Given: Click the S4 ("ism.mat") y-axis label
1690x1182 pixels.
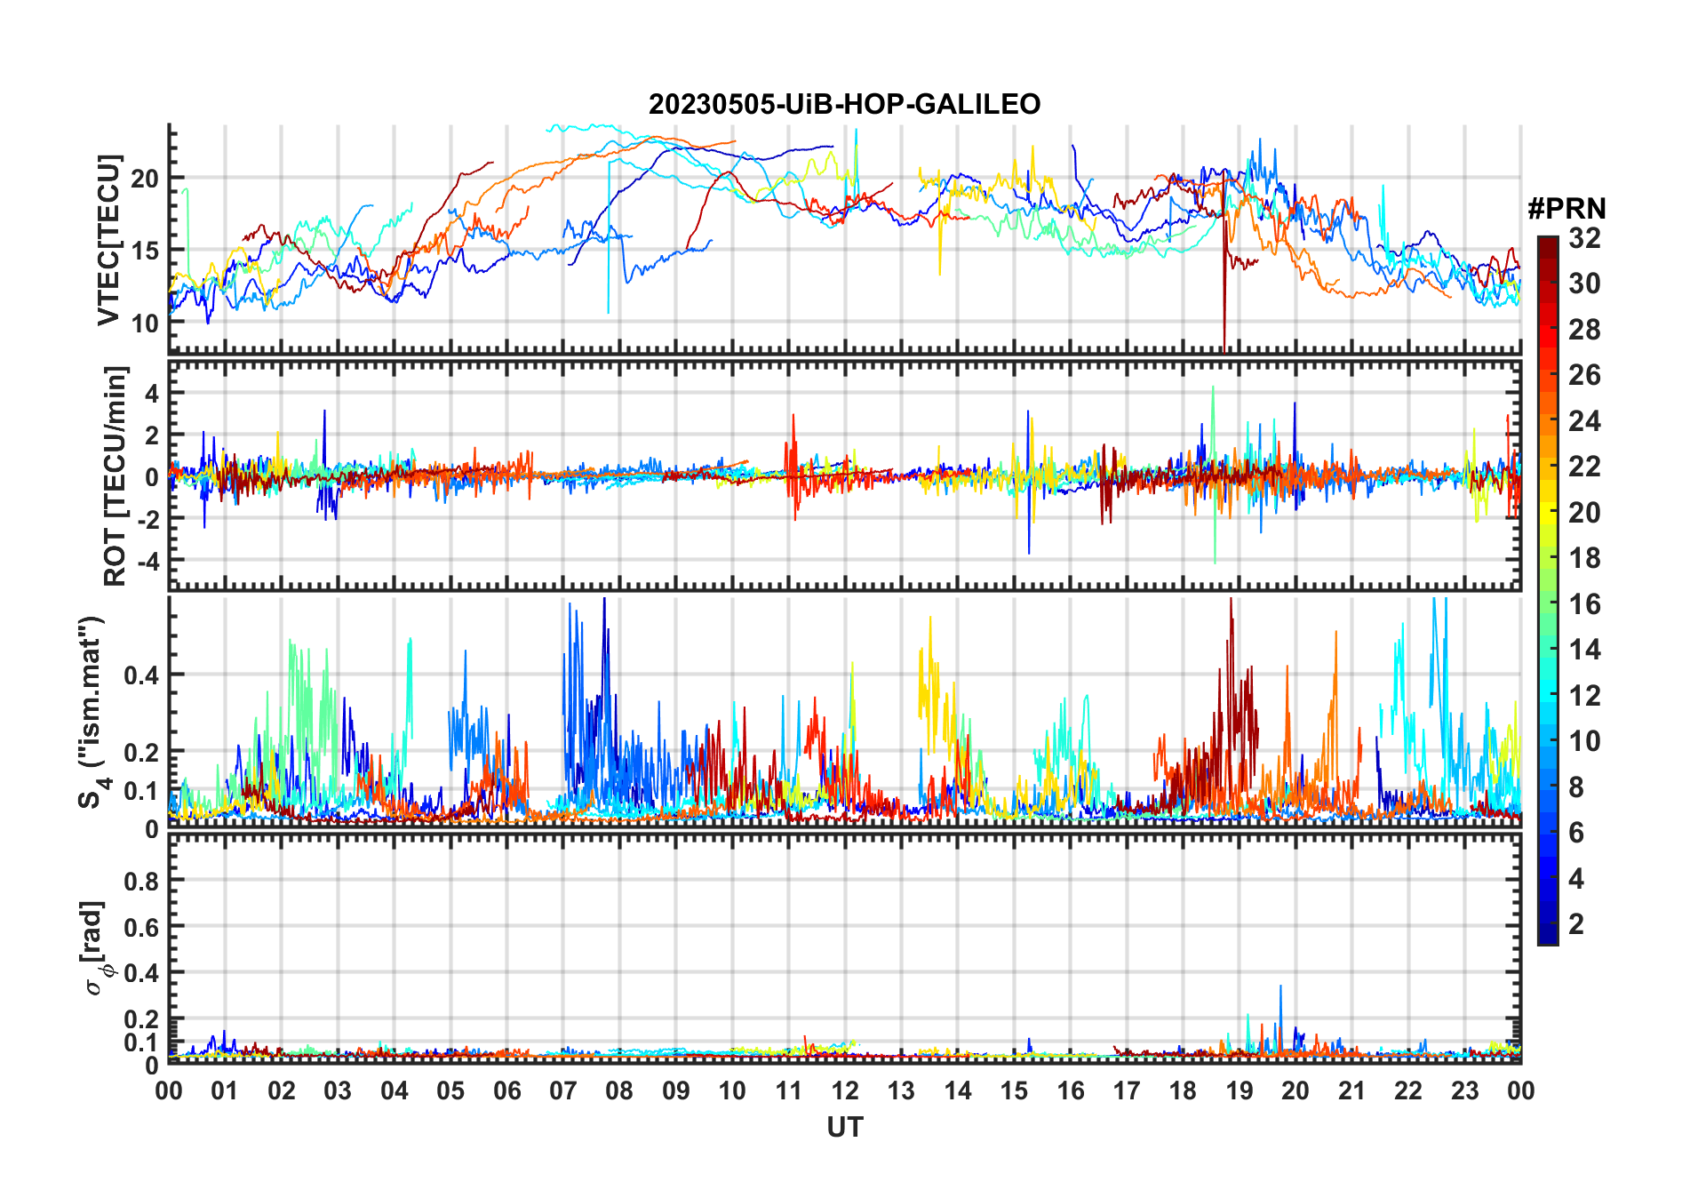Looking at the screenshot, I should (x=92, y=712).
